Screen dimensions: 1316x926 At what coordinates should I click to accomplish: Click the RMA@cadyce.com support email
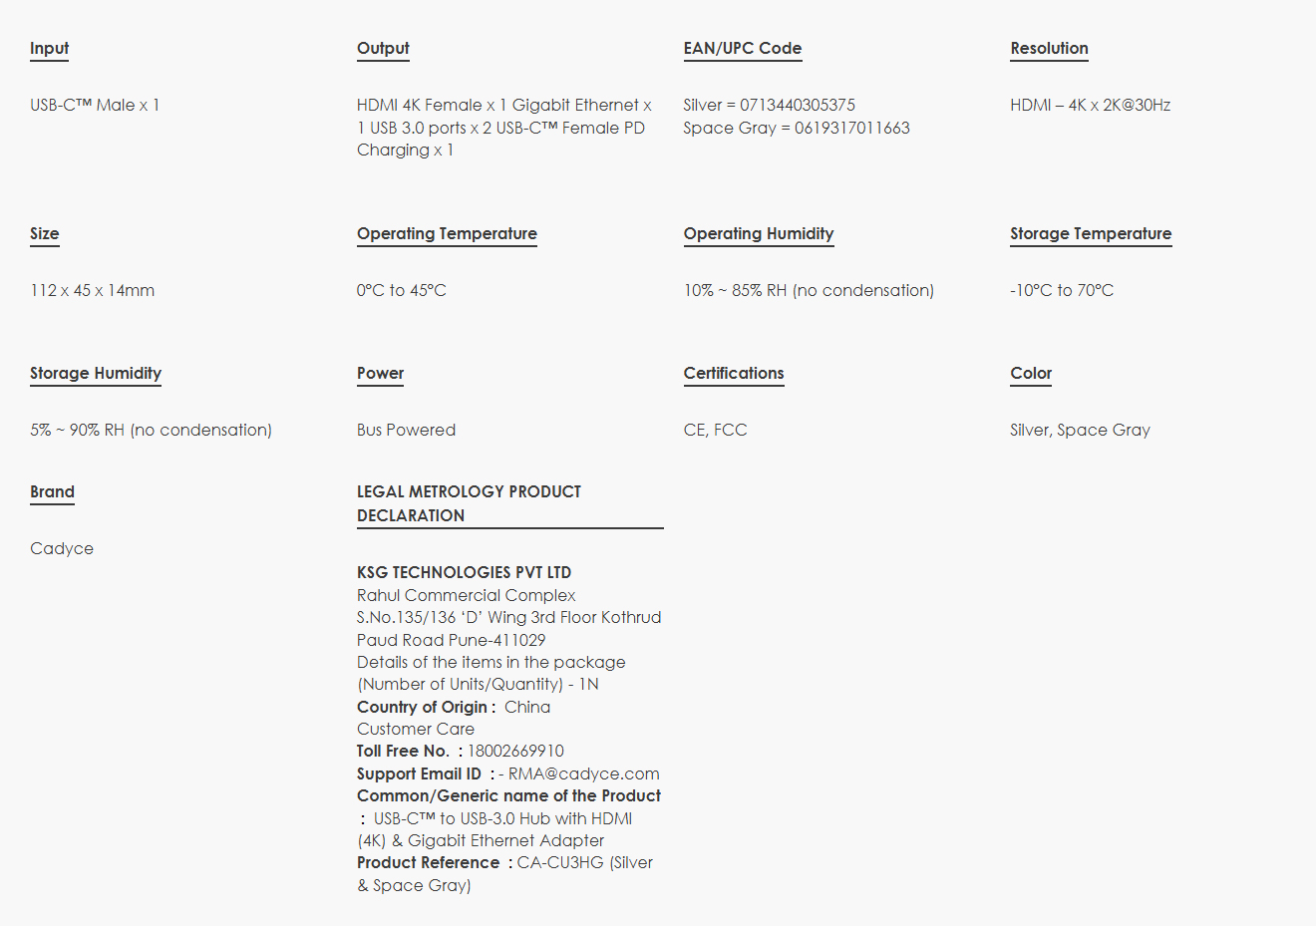[x=583, y=773]
